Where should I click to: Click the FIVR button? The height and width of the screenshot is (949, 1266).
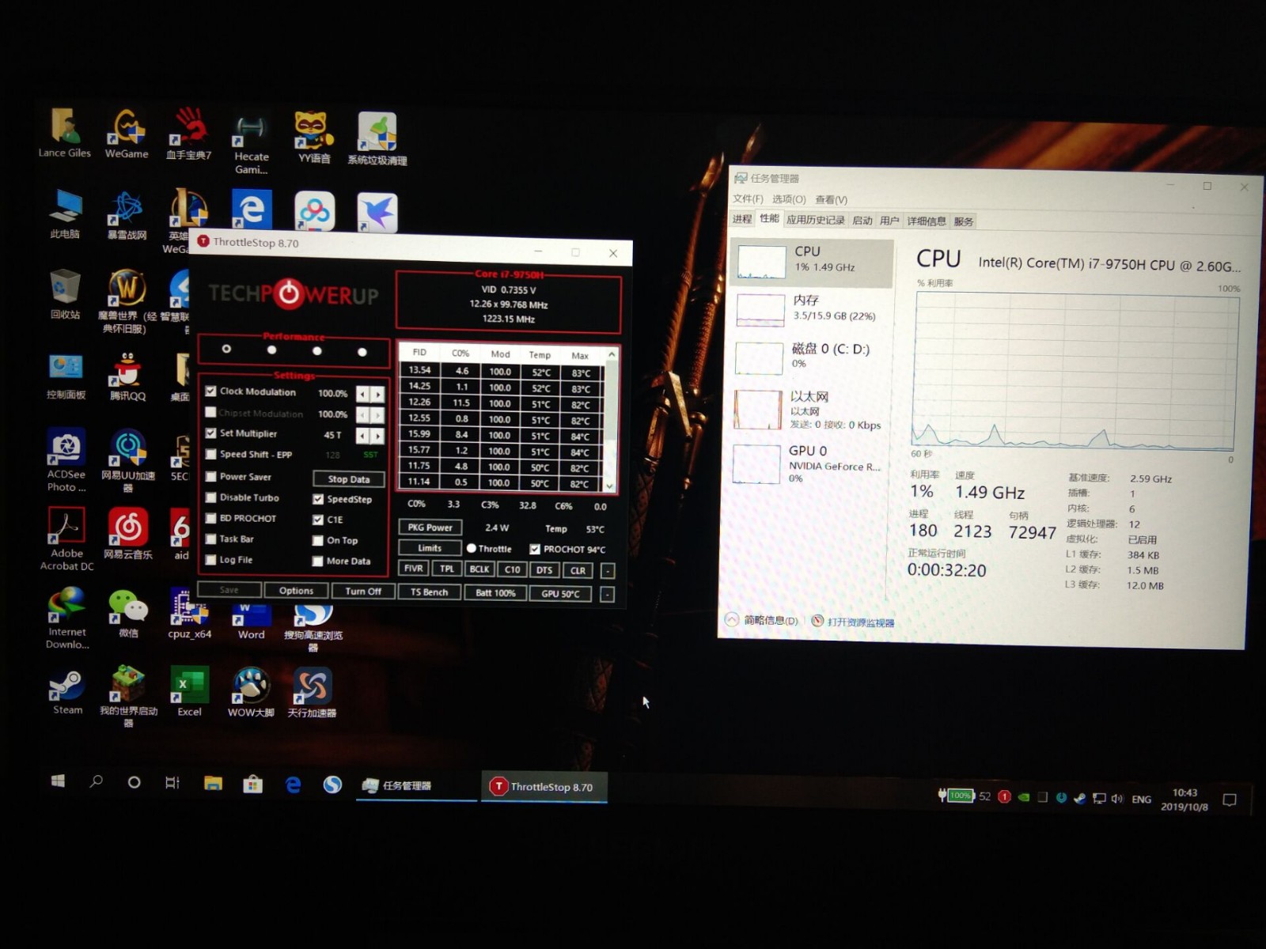point(413,569)
